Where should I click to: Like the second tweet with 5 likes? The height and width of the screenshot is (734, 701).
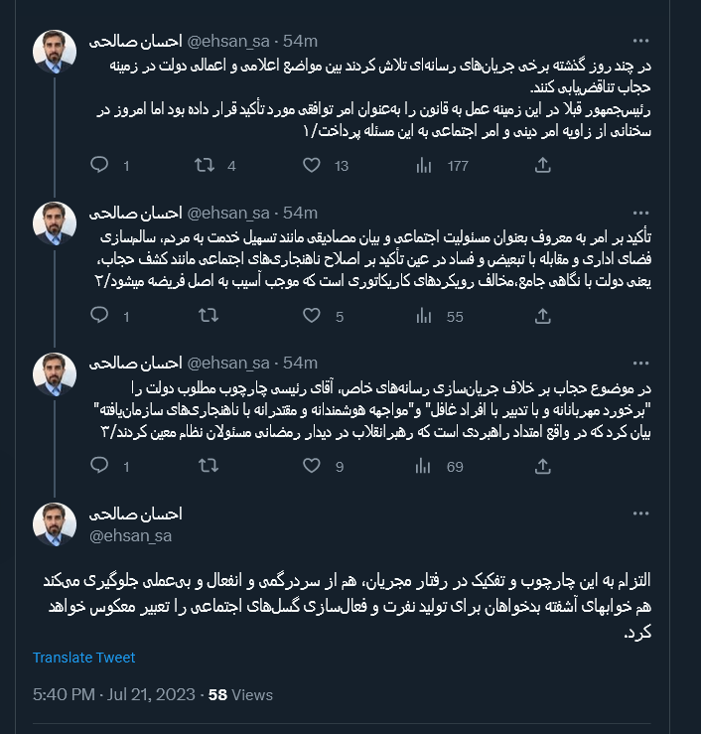click(311, 317)
